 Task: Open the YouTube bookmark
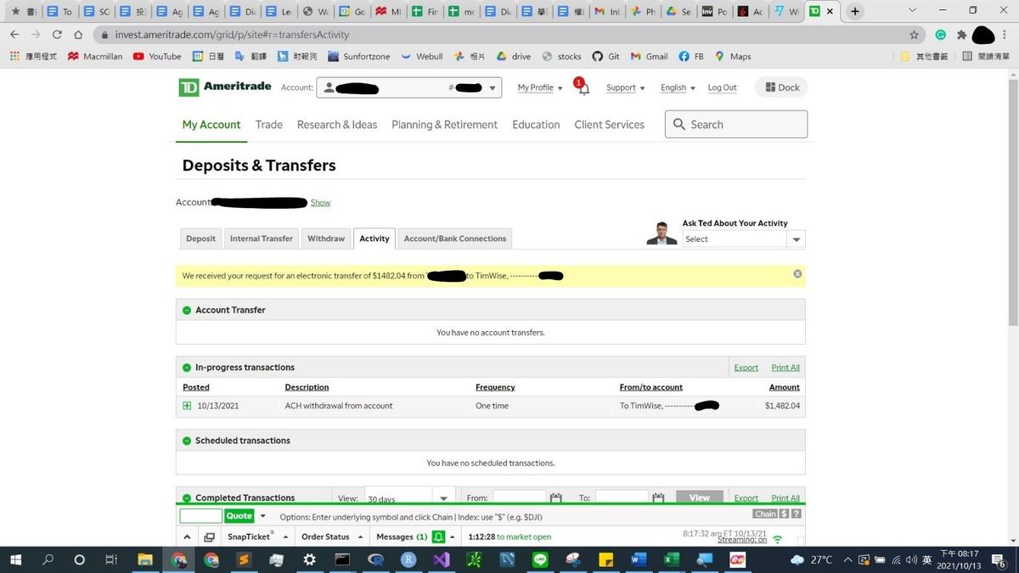(x=157, y=57)
